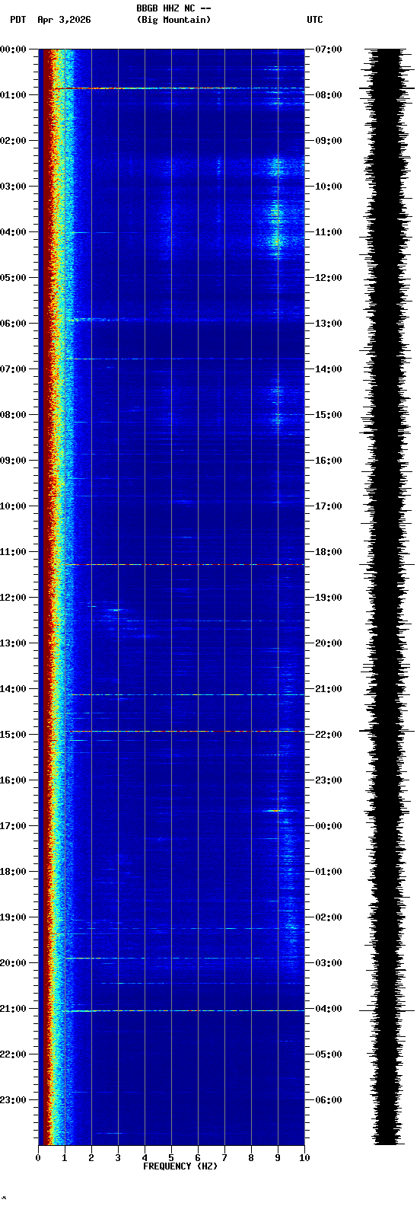Click the 00:00 PDT time tick label
This screenshot has width=420, height=1206.
click(13, 49)
